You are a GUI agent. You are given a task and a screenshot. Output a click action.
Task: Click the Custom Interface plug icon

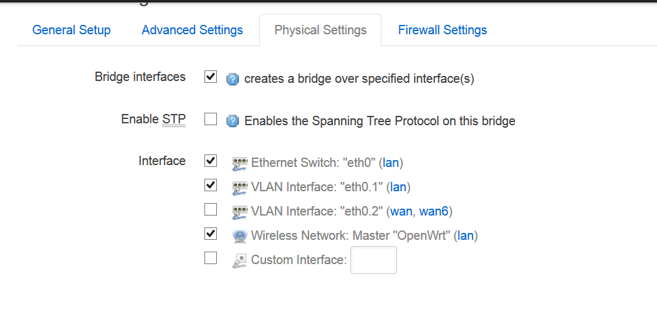239,260
